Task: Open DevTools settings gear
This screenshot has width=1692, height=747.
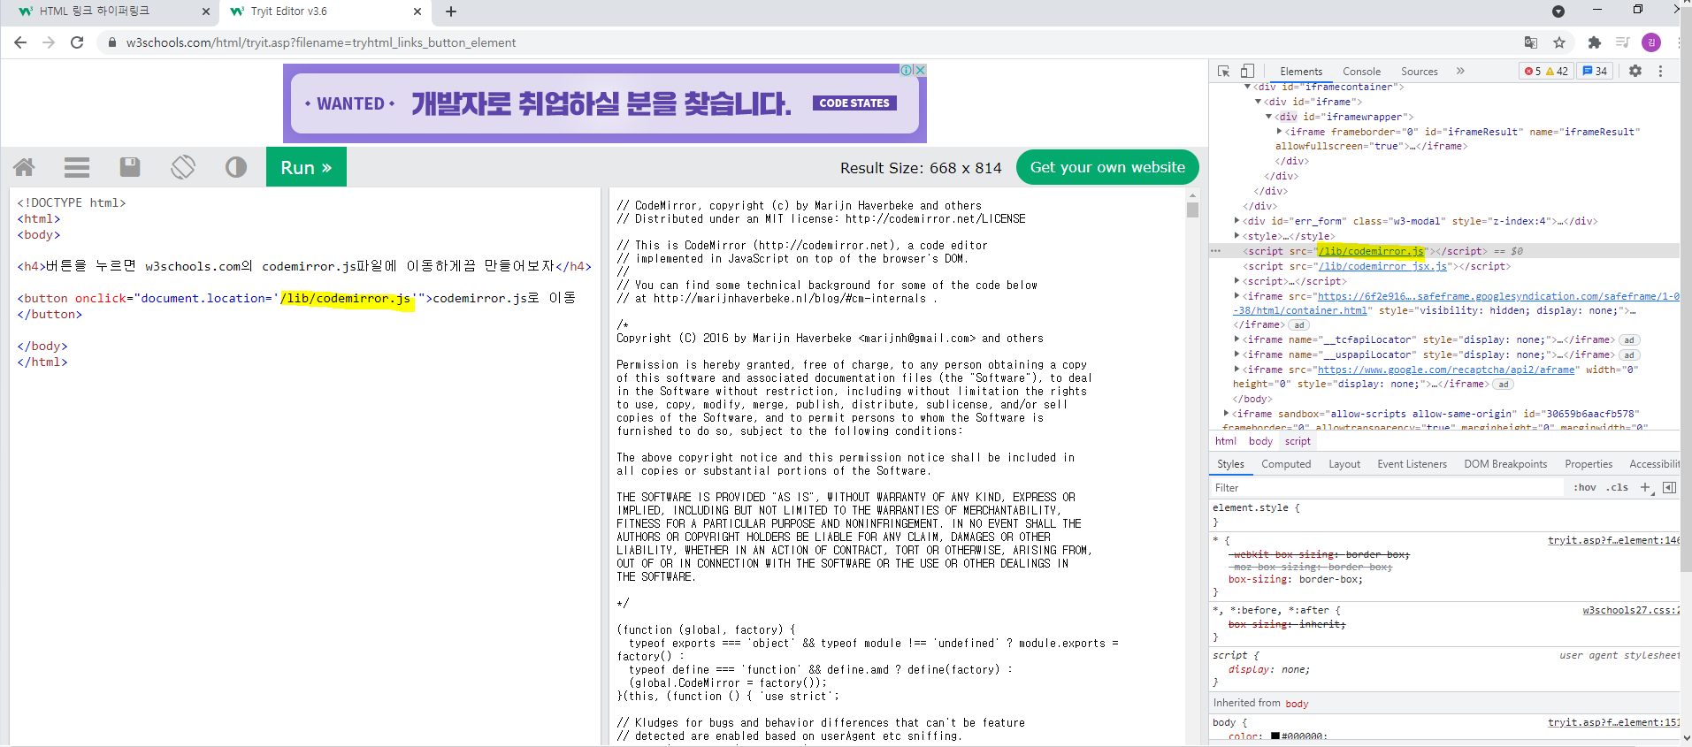Action: point(1635,71)
